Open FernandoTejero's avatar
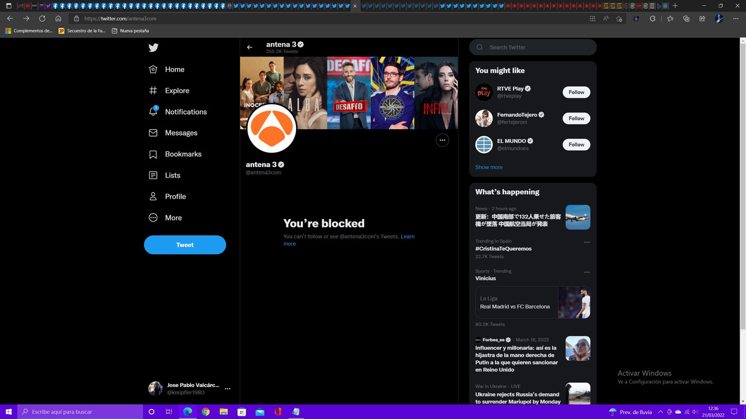 click(x=484, y=118)
